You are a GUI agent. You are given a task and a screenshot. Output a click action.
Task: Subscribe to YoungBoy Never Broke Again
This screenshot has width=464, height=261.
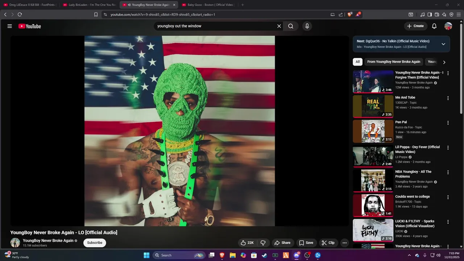95,243
